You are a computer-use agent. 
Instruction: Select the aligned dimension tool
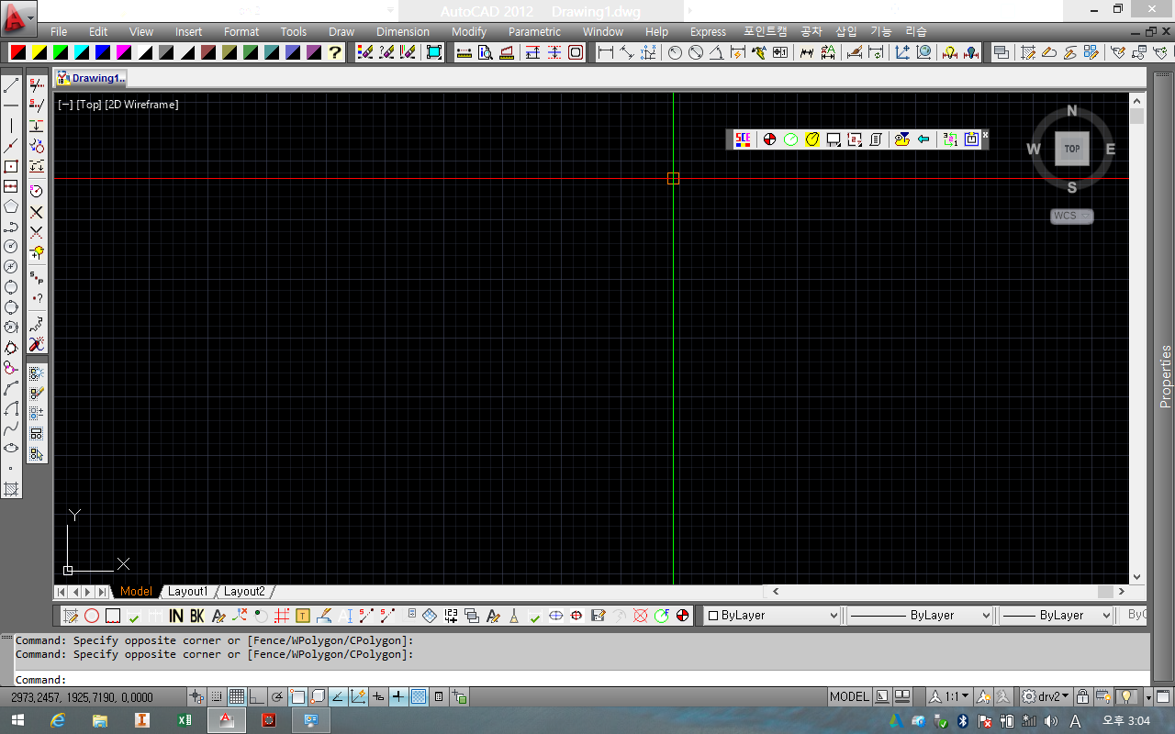[x=627, y=52]
